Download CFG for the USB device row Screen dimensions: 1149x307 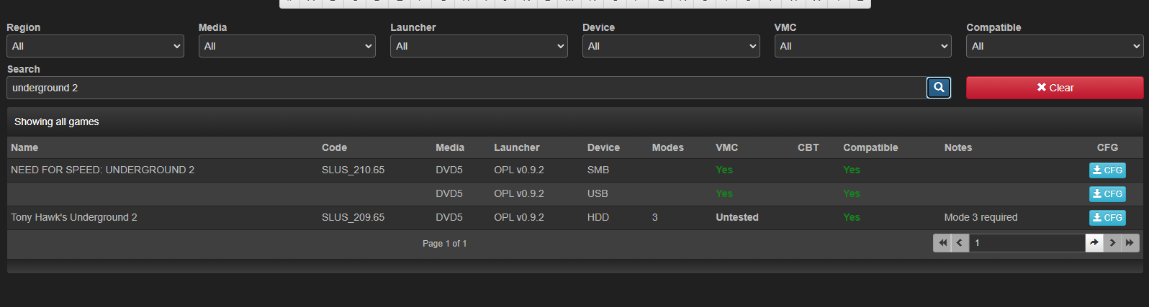point(1107,194)
